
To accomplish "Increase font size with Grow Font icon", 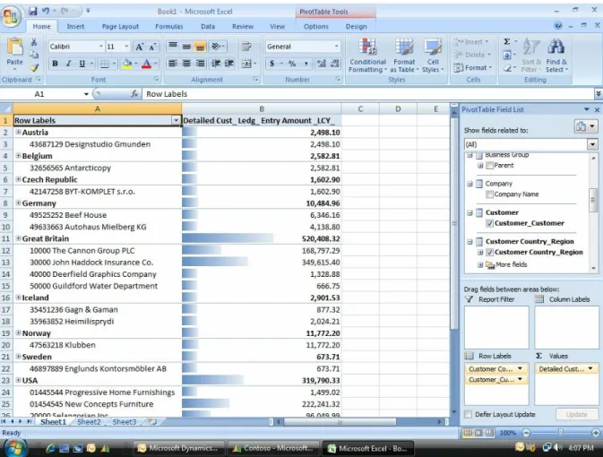I will click(139, 47).
